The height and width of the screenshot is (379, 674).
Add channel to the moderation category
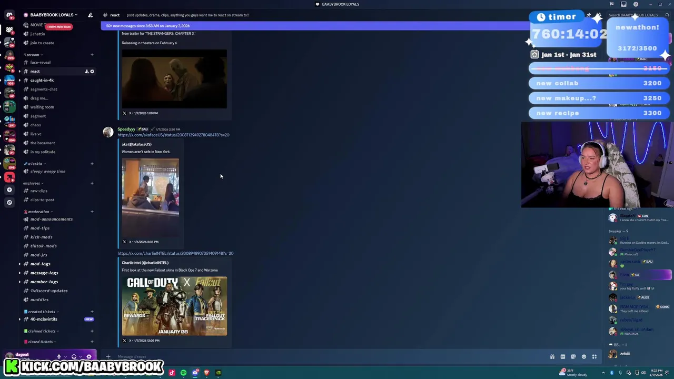[x=92, y=212]
